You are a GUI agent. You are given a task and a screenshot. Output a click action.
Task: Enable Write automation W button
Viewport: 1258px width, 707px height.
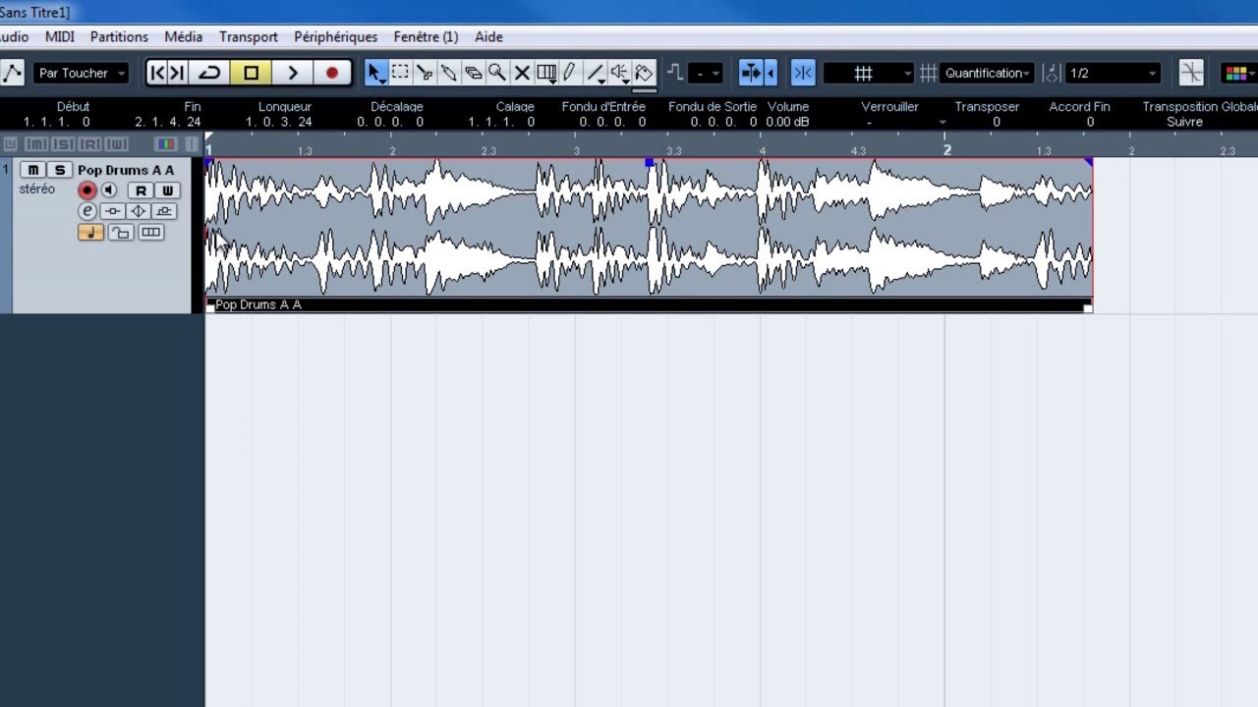[x=166, y=190]
